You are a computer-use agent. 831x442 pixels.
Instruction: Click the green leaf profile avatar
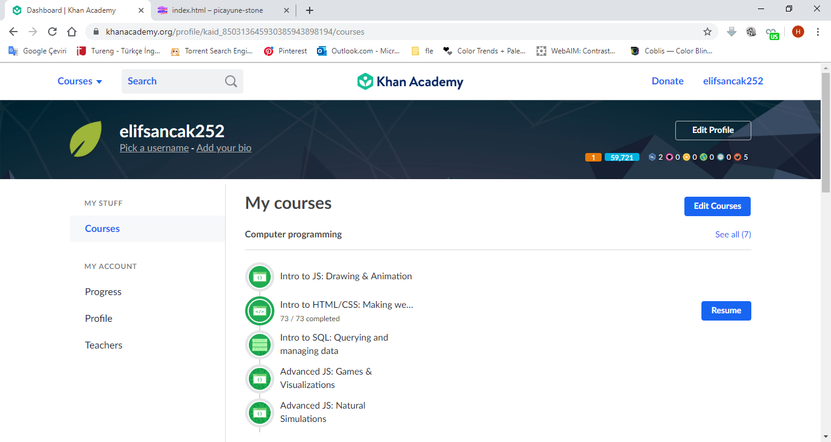(x=86, y=139)
